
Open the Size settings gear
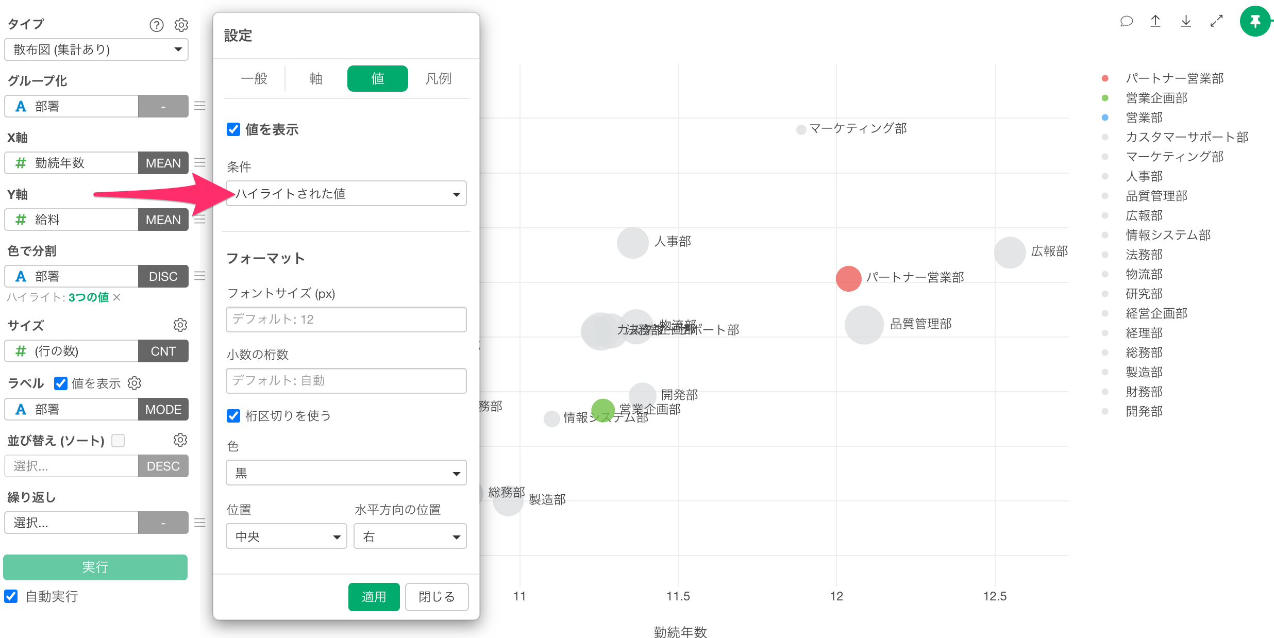tap(180, 325)
